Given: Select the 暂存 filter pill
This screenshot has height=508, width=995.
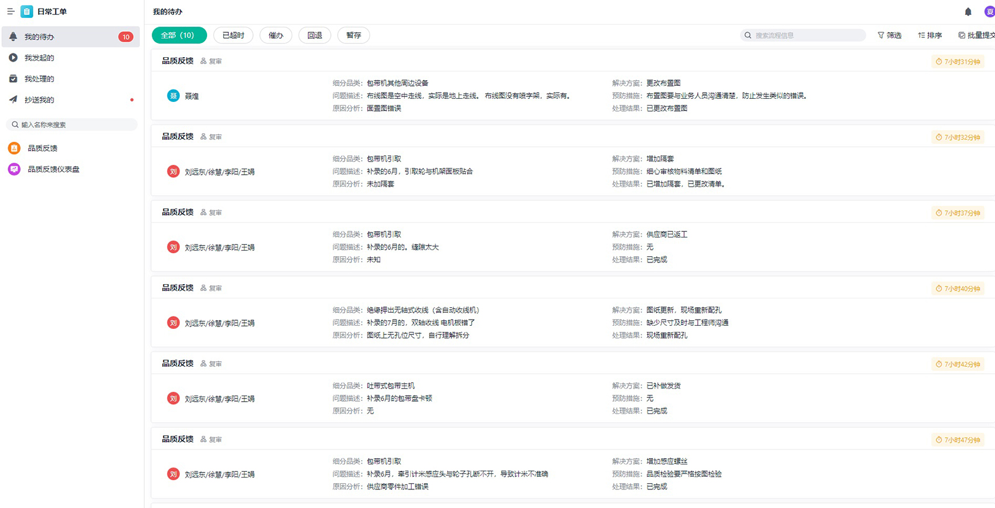Looking at the screenshot, I should 353,35.
